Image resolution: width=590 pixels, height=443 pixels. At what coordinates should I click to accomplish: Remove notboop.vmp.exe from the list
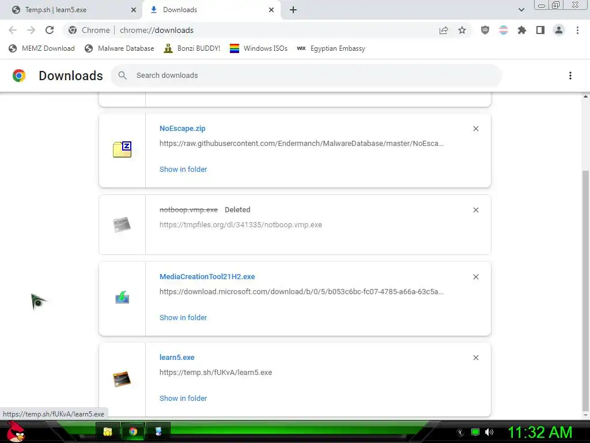point(475,210)
